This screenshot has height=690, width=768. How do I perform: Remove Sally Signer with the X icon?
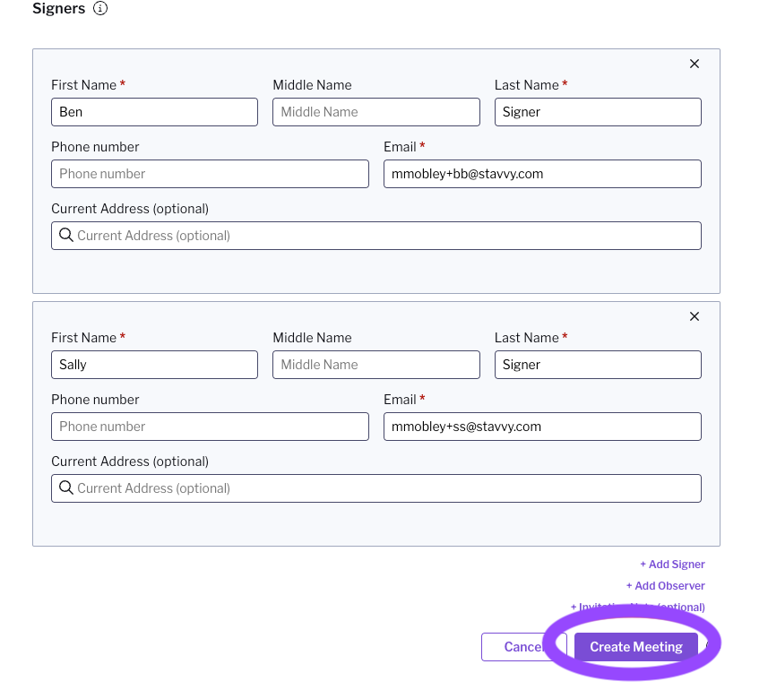click(x=695, y=316)
